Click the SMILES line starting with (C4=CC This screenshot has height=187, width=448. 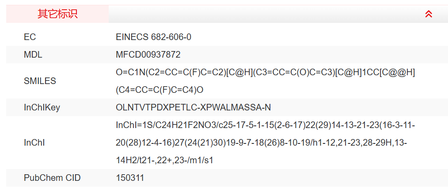pos(159,90)
